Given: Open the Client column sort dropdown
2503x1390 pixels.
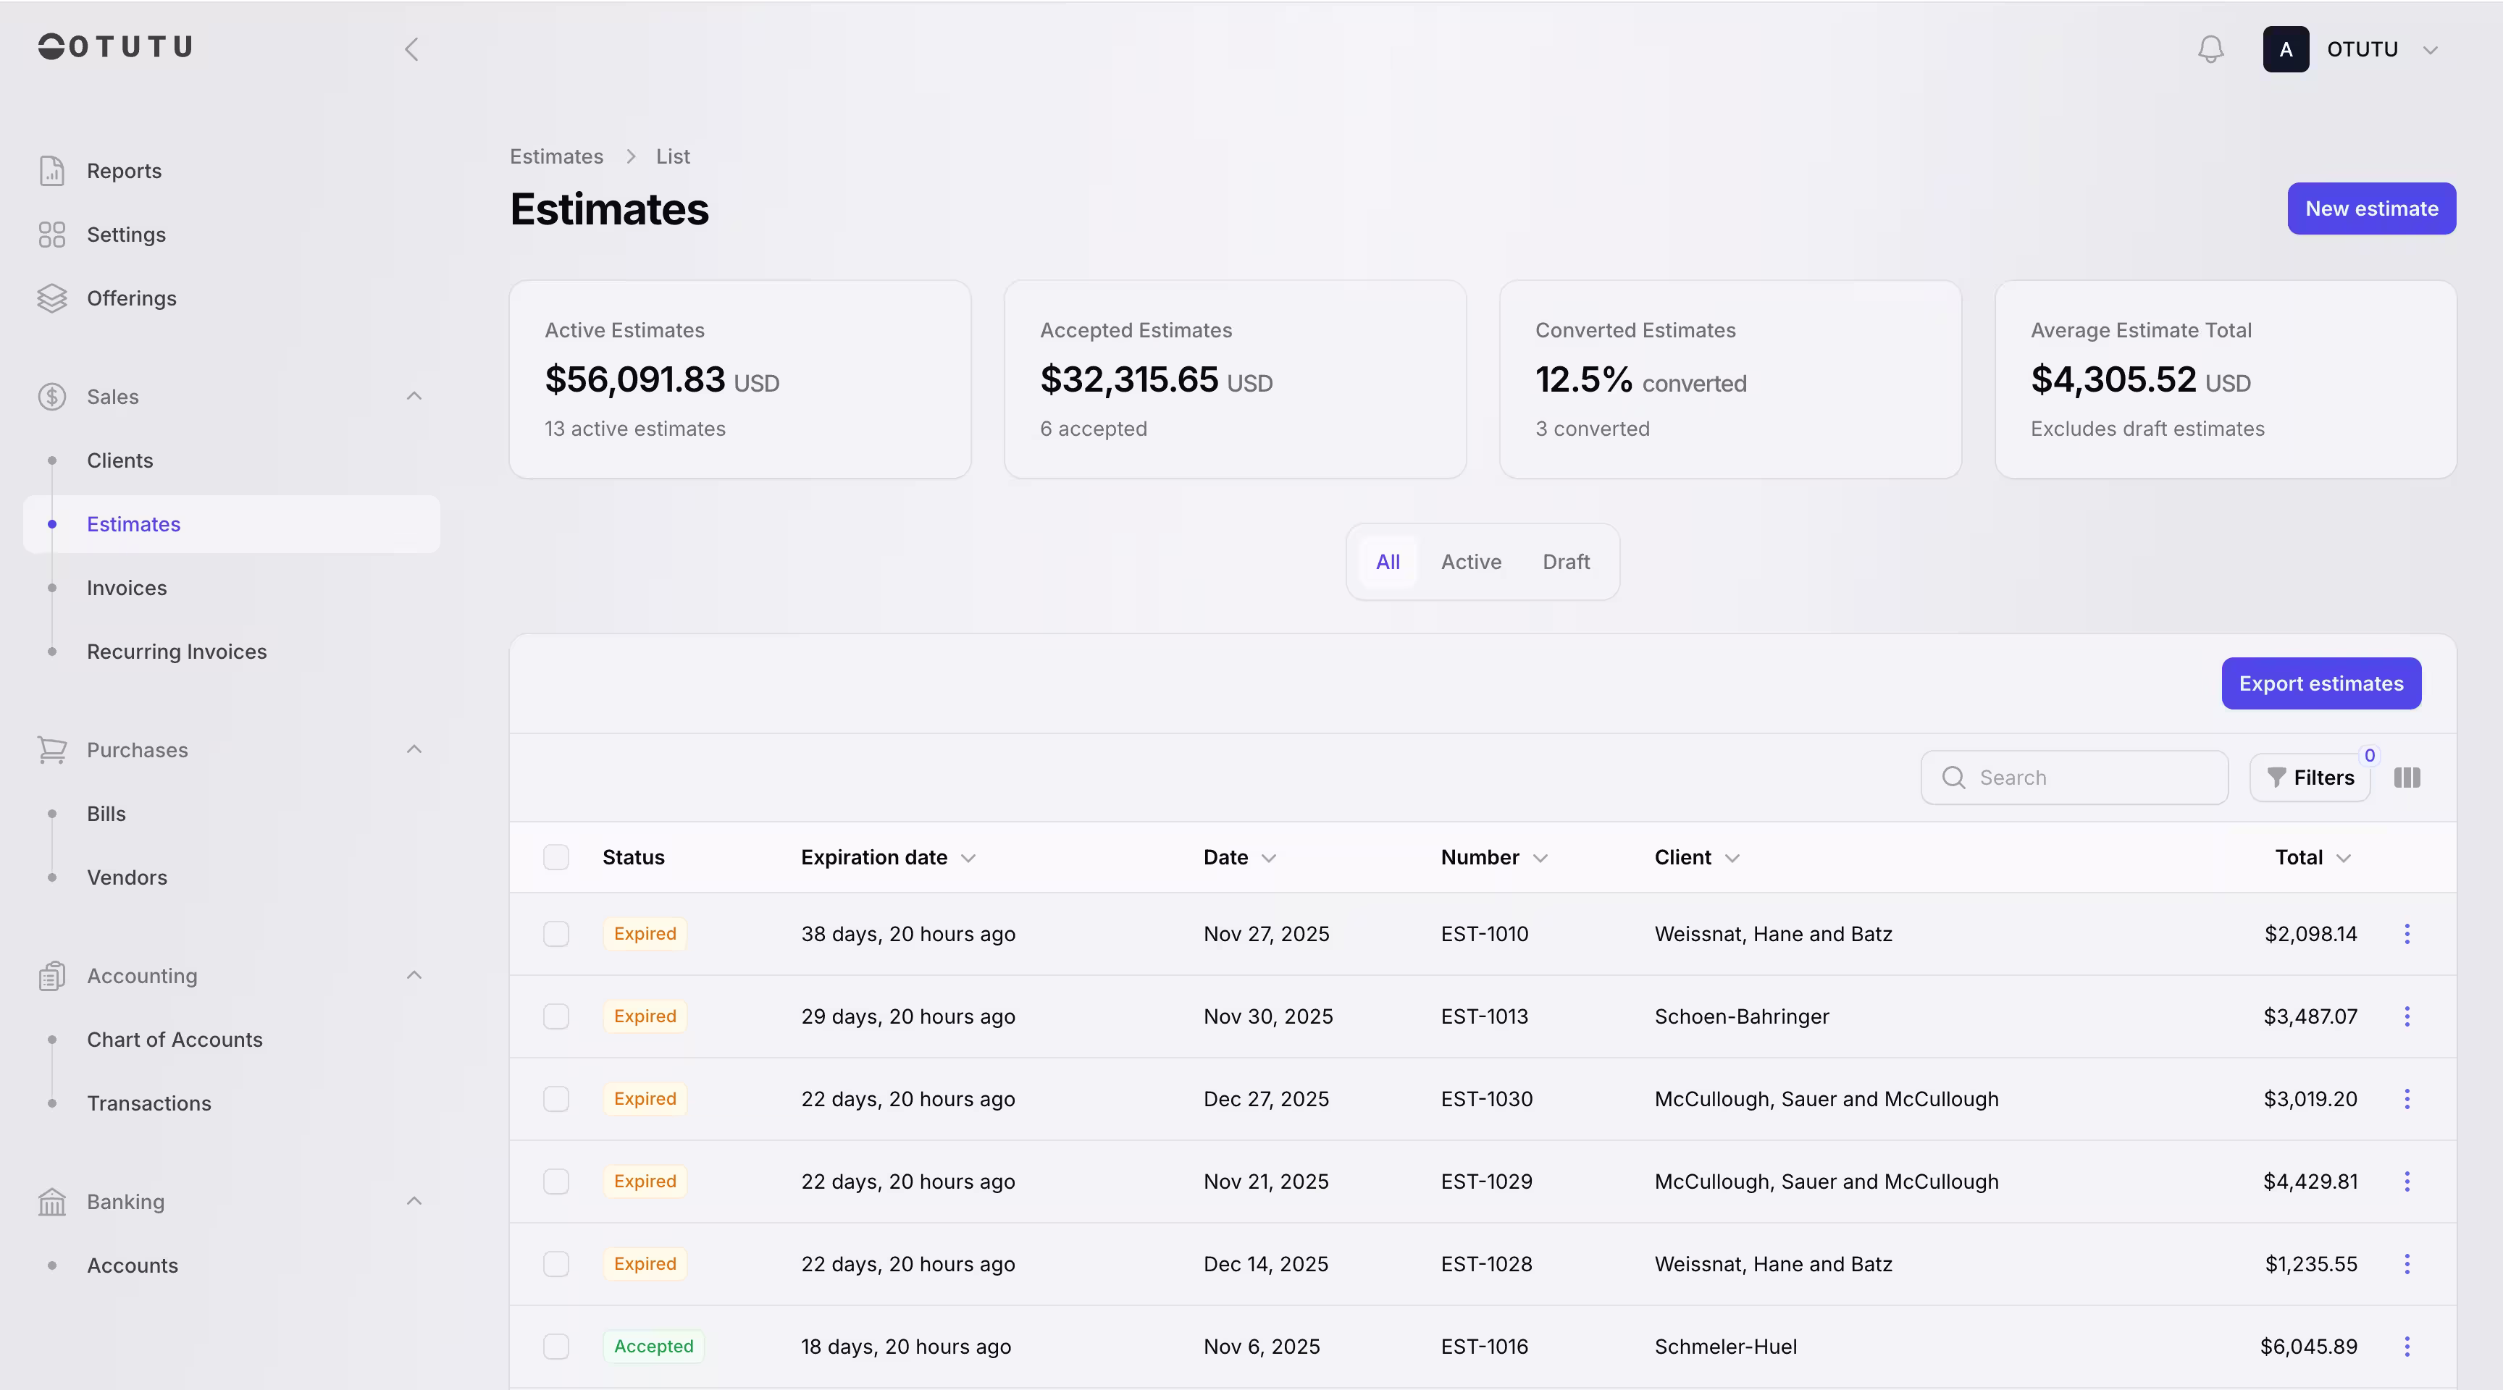Looking at the screenshot, I should (1733, 858).
